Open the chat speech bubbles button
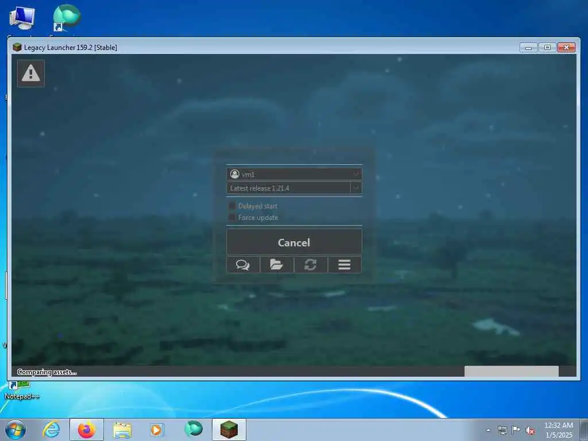This screenshot has height=441, width=588. click(x=243, y=265)
